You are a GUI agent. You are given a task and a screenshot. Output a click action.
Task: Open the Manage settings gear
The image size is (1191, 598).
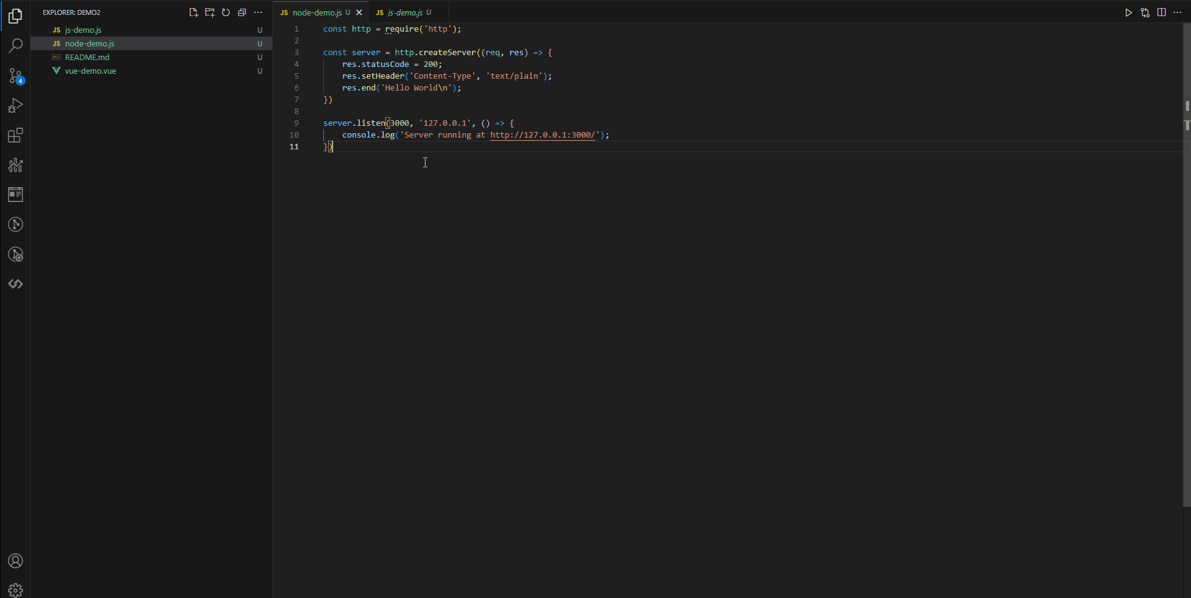[16, 590]
